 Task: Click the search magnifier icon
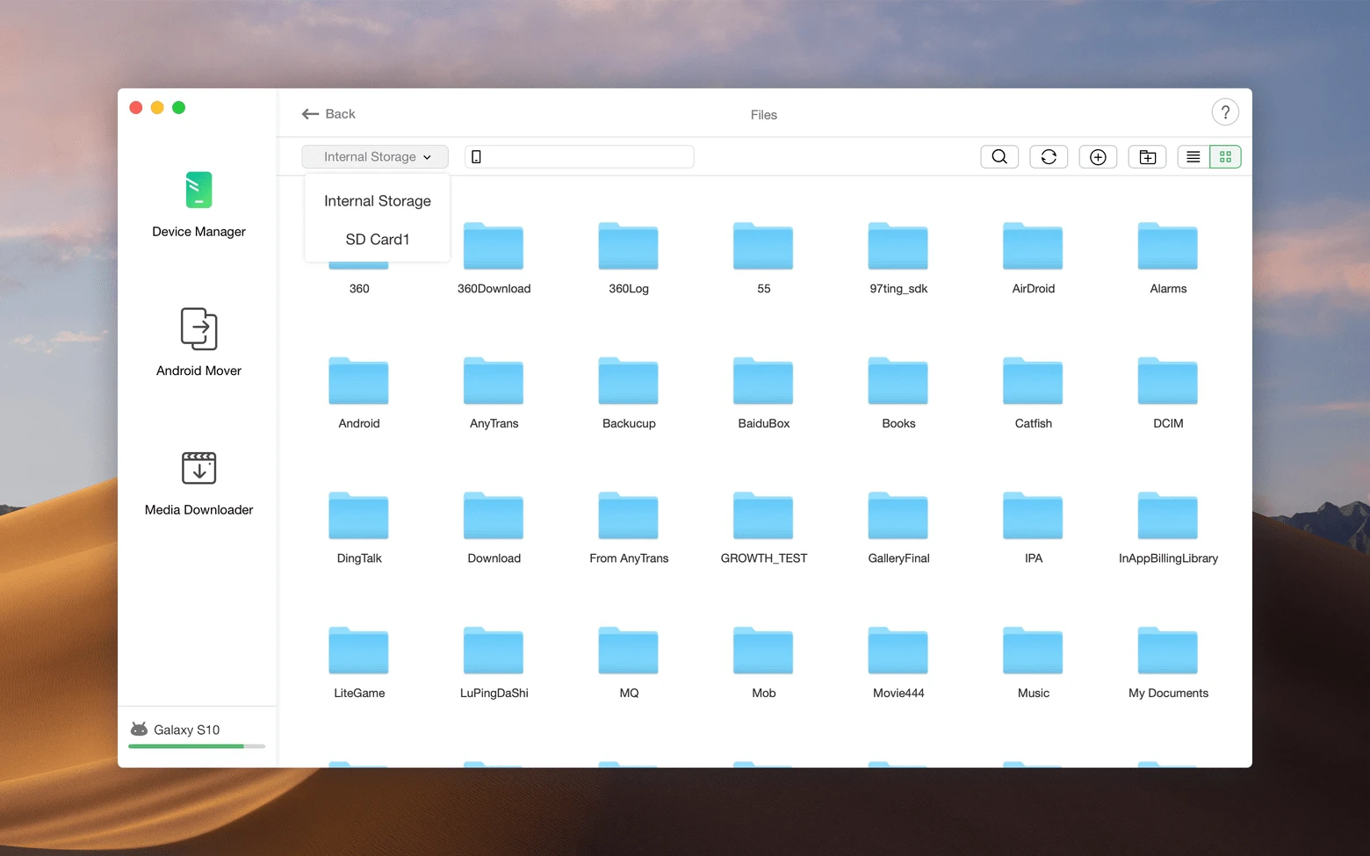pos(999,157)
